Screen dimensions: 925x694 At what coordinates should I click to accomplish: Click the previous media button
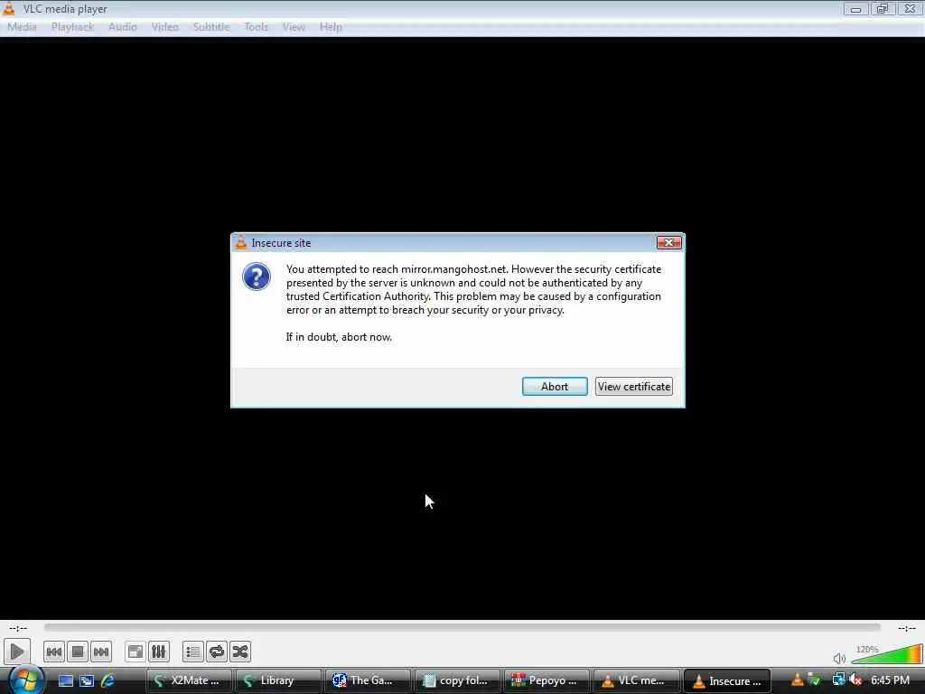[x=53, y=652]
